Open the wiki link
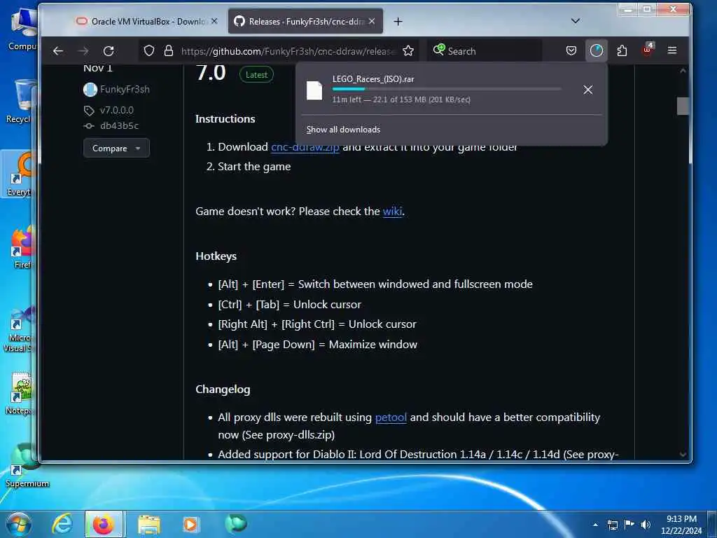The width and height of the screenshot is (717, 538). click(x=392, y=212)
